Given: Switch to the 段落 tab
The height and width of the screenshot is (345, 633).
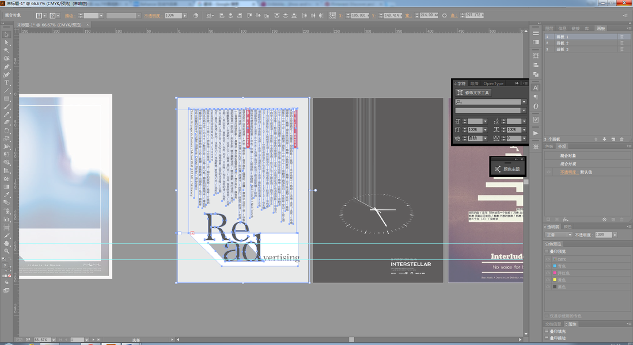Looking at the screenshot, I should pyautogui.click(x=475, y=83).
